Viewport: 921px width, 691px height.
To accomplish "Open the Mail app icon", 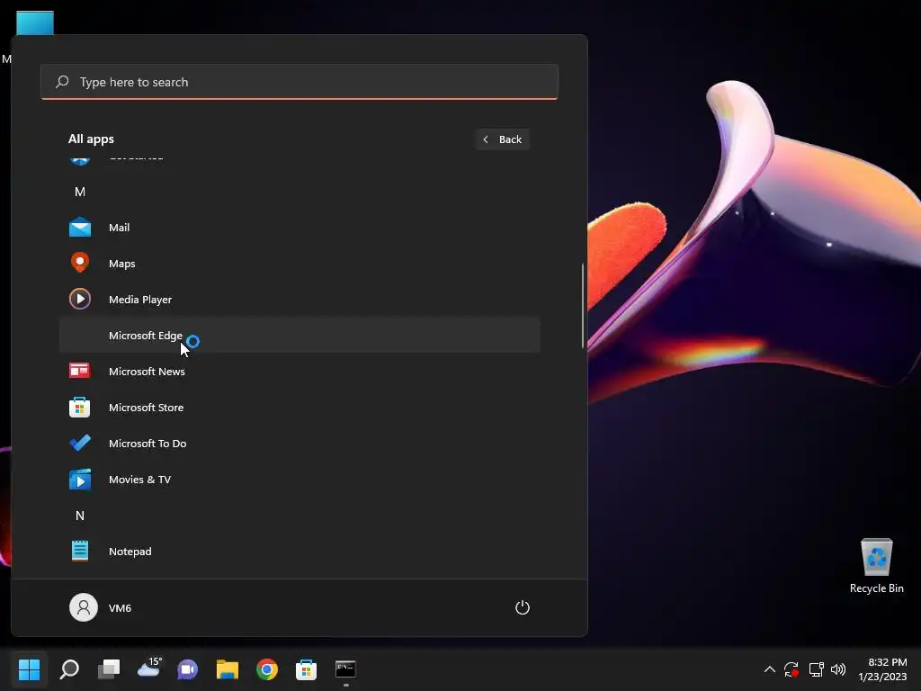I will point(80,228).
